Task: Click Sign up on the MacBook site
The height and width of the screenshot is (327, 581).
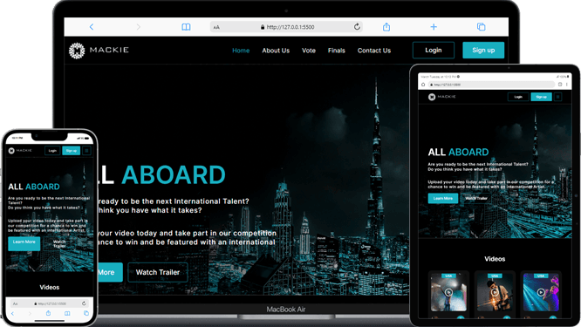Action: click(483, 50)
